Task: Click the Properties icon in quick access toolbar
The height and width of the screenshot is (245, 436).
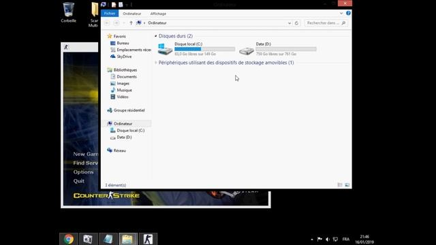Action: pos(114,5)
